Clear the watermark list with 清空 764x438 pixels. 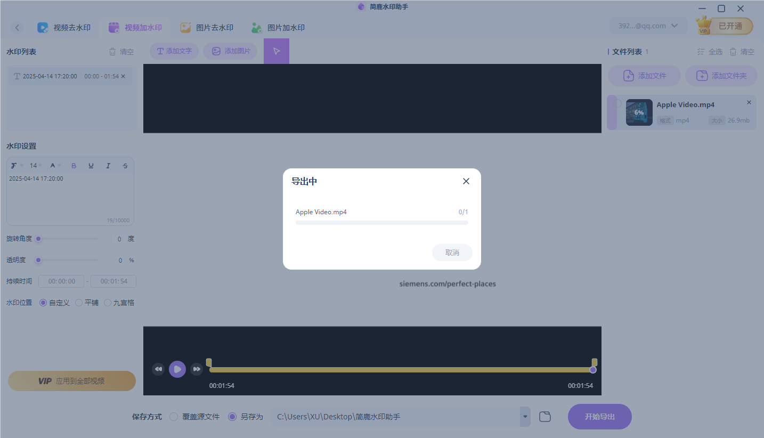tap(121, 52)
